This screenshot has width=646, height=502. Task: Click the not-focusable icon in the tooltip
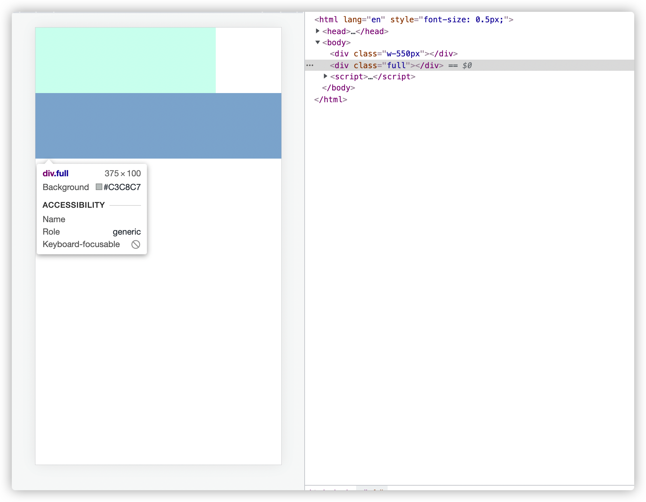click(x=136, y=244)
